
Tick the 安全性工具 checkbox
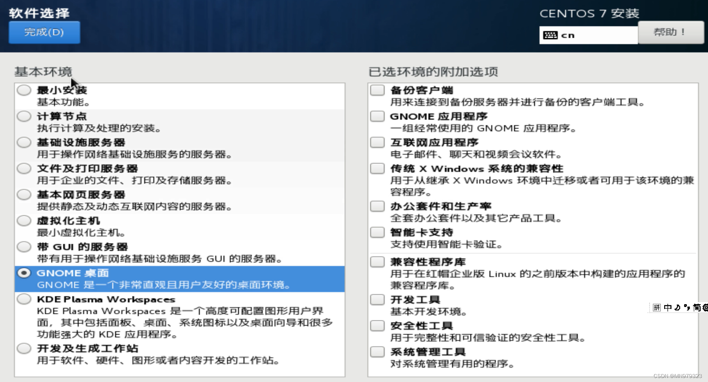[377, 326]
